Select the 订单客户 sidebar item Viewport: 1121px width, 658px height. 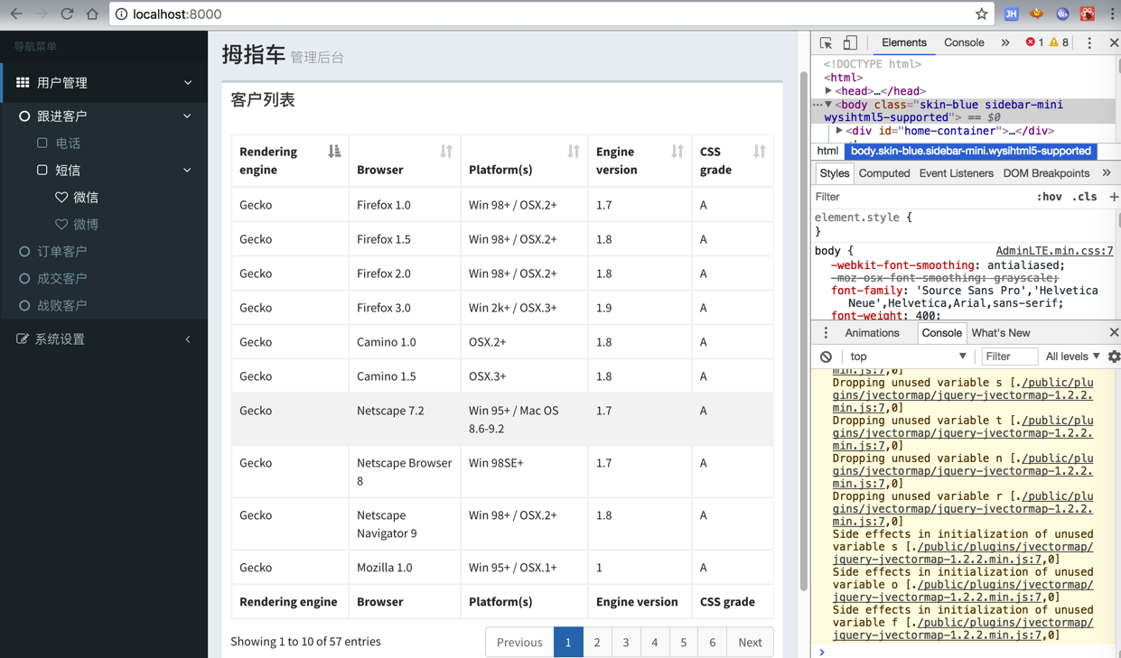coord(61,251)
